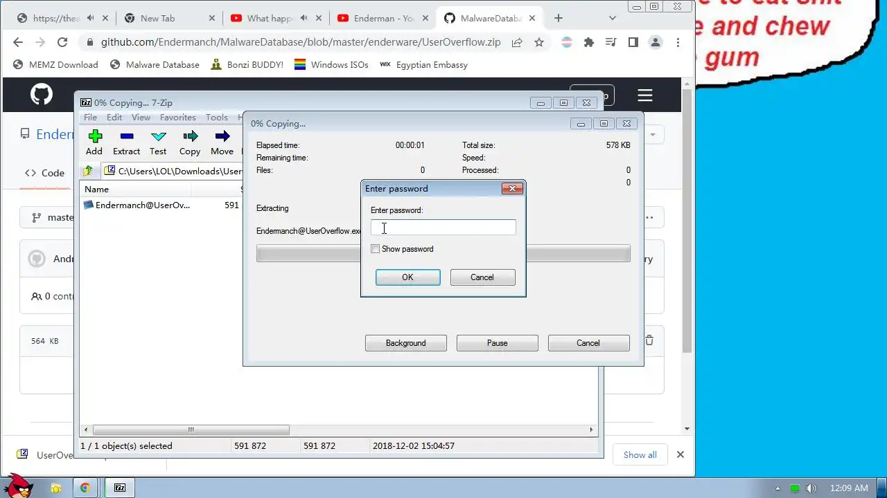Open GitHub Code tab
Image resolution: width=887 pixels, height=498 pixels.
(x=45, y=173)
